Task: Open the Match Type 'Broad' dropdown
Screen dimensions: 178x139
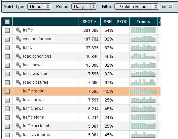Action: (x=39, y=7)
